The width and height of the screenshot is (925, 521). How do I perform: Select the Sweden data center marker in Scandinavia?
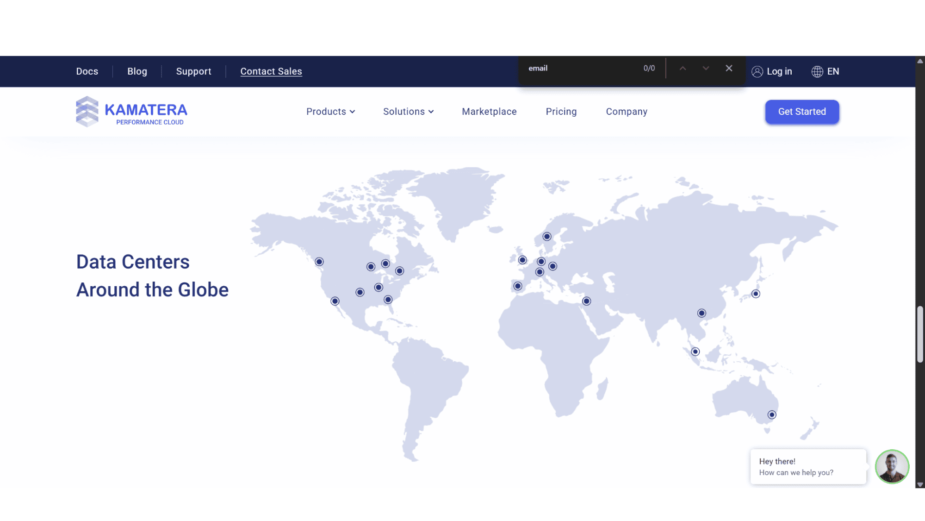click(547, 237)
